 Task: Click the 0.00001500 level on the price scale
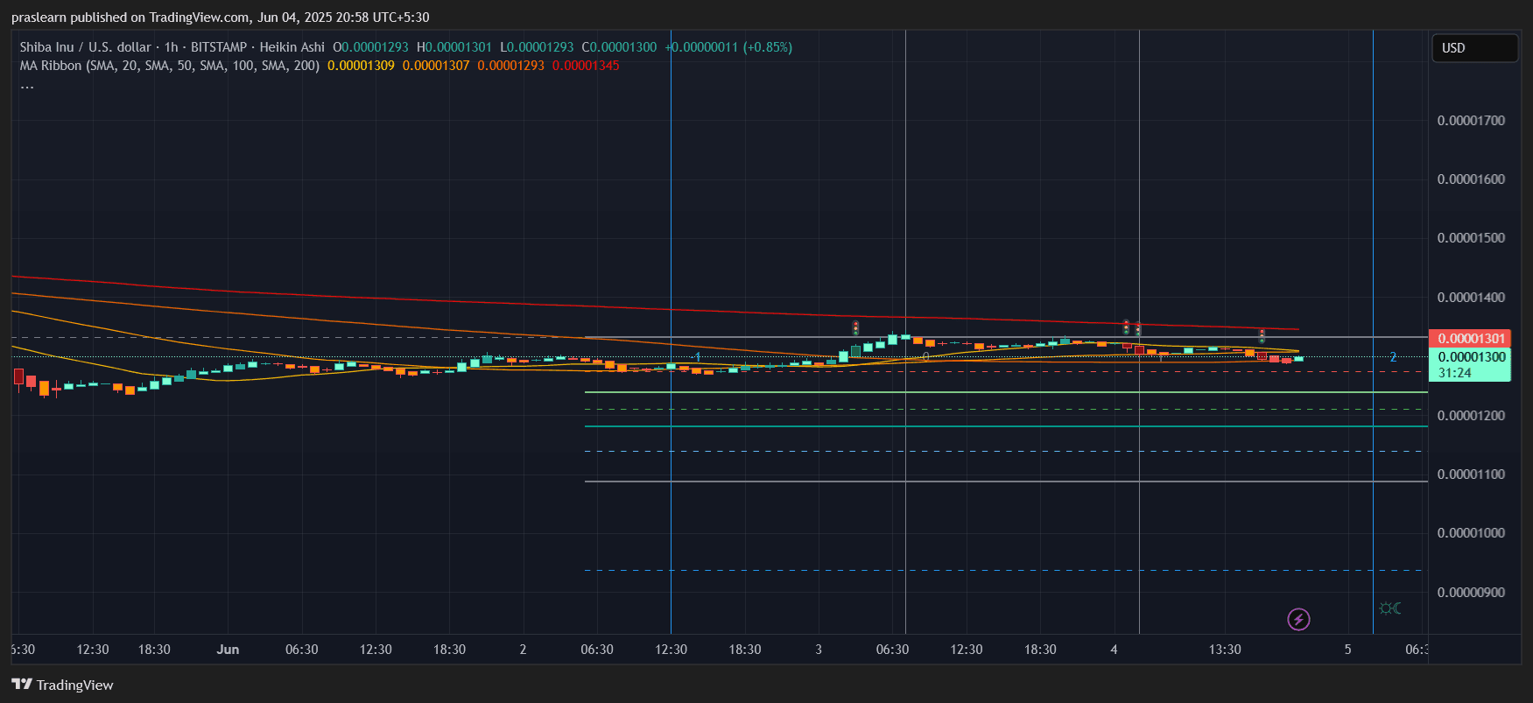click(1471, 238)
